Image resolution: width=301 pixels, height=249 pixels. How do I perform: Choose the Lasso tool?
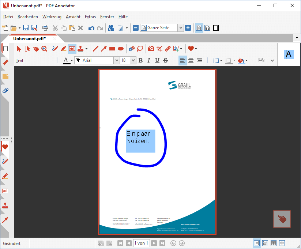pyautogui.click(x=140, y=49)
